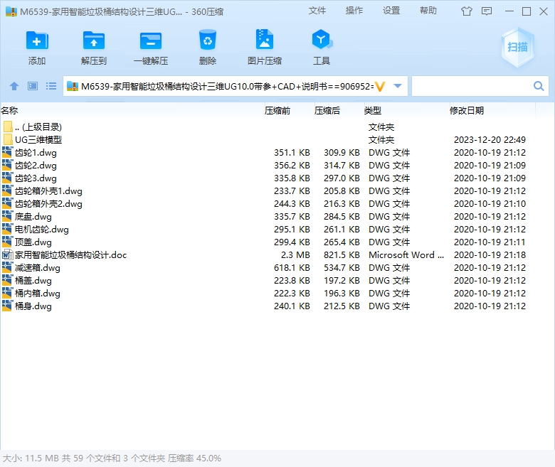Click the 360压缩 app icon in title bar
The height and width of the screenshot is (467, 555).
11,11
